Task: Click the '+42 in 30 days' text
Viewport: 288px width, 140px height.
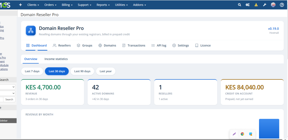Action: point(100,99)
